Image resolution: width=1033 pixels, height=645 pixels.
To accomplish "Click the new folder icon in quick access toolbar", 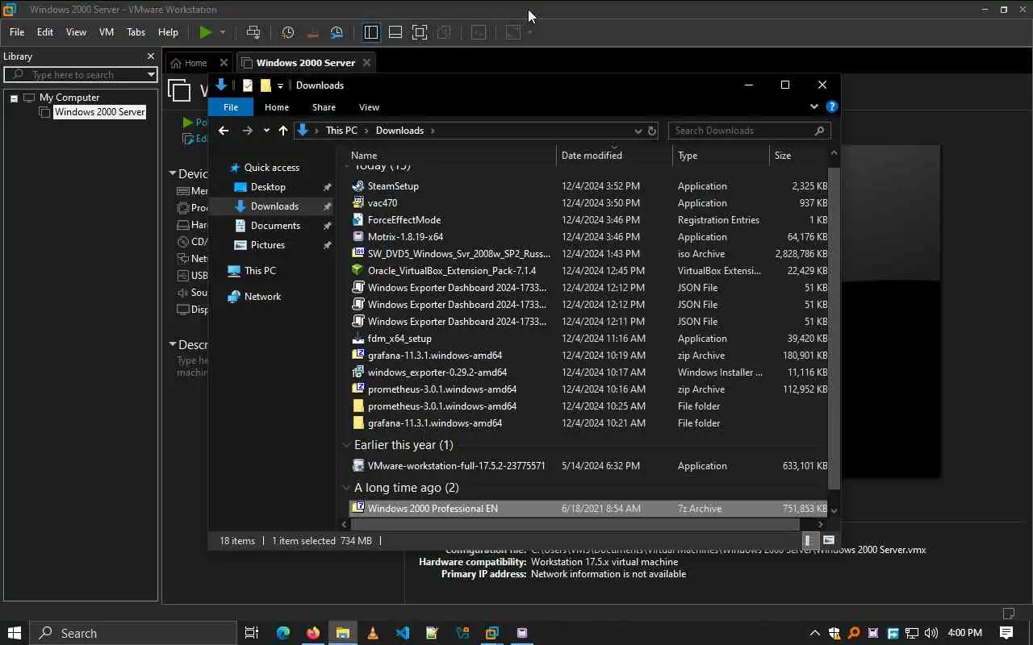I will point(266,85).
